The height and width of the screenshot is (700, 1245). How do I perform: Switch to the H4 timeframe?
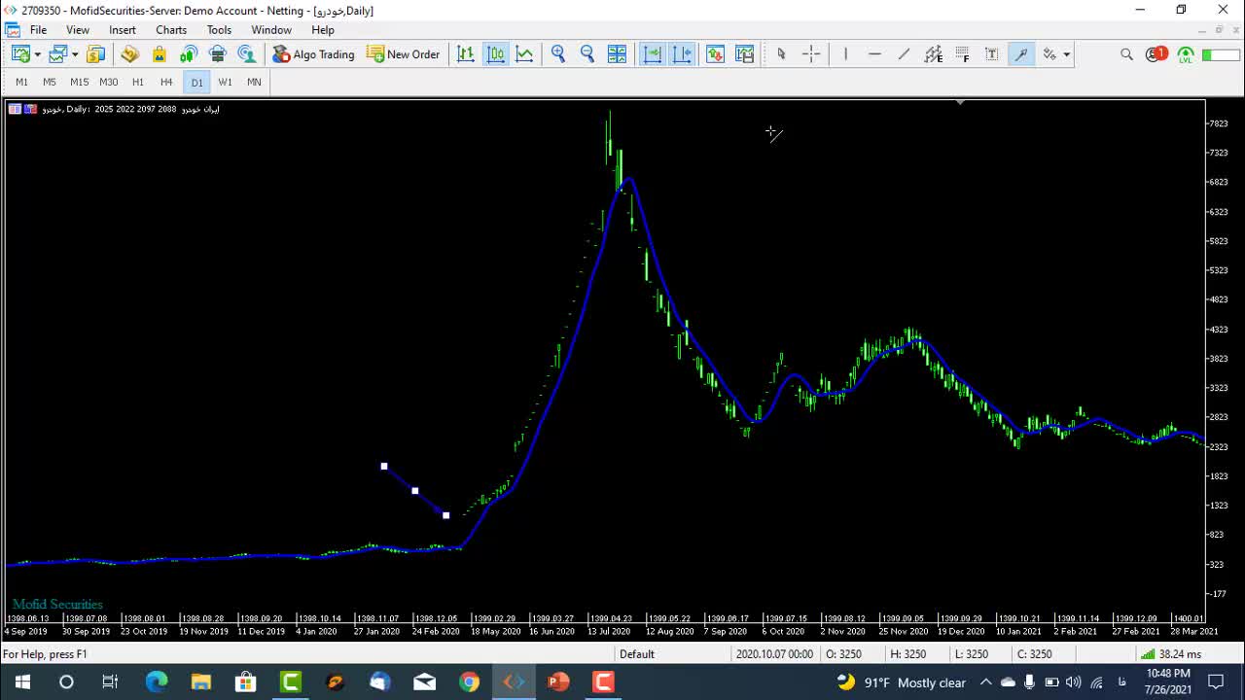[166, 83]
